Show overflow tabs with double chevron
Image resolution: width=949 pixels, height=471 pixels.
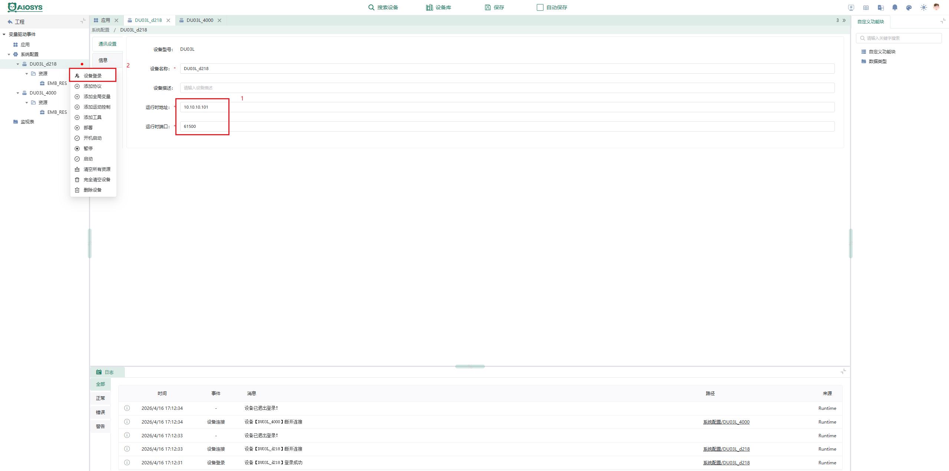844,20
